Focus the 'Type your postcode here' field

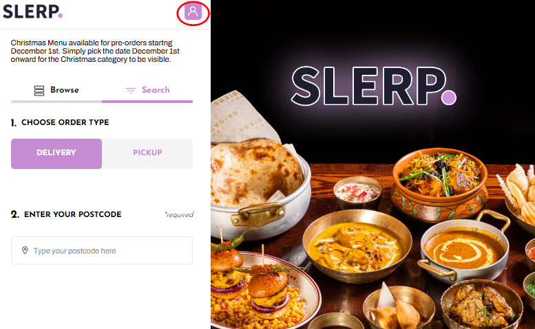pyautogui.click(x=102, y=251)
